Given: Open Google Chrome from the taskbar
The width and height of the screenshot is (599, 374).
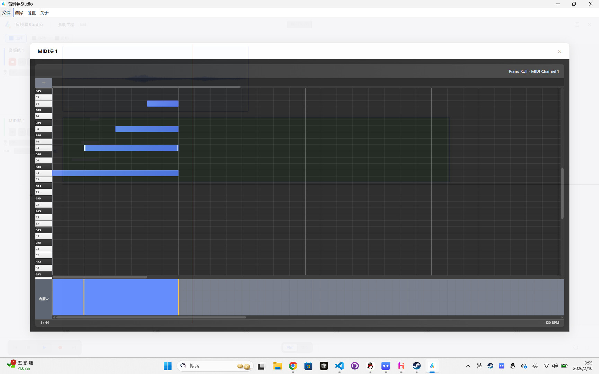Looking at the screenshot, I should coord(293,366).
